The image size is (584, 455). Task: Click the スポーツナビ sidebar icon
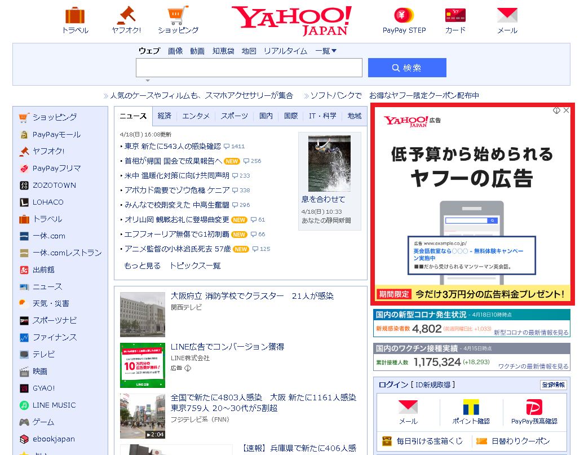tap(24, 320)
